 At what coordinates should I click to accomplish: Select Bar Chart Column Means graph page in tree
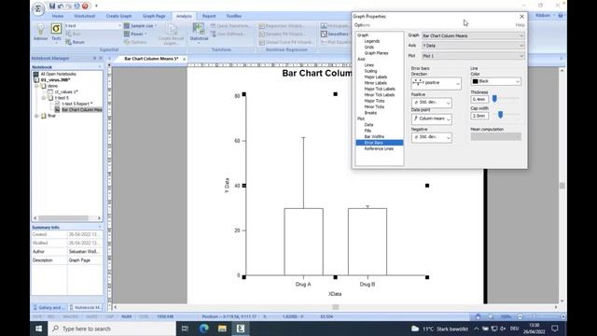[x=82, y=110]
